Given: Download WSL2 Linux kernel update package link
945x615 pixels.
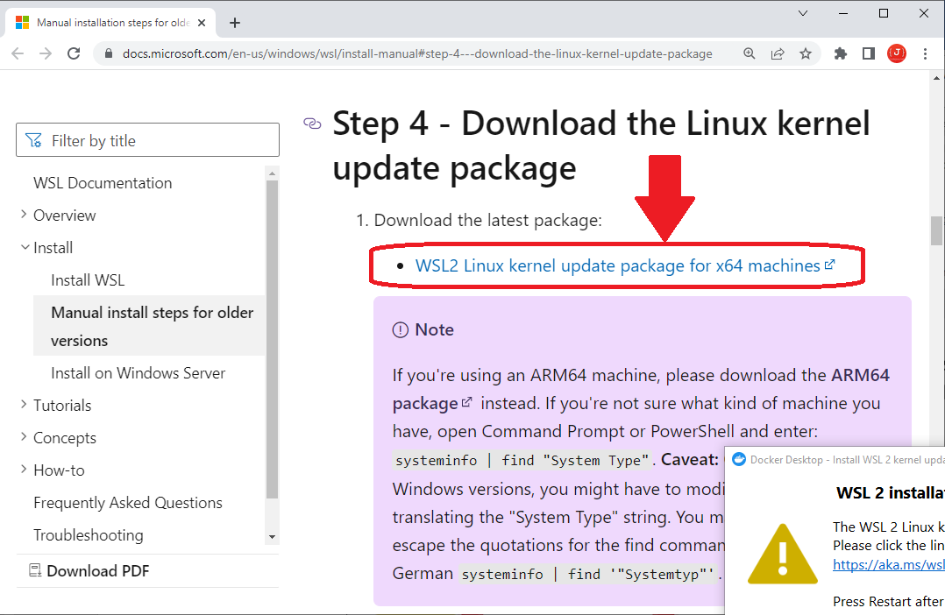Looking at the screenshot, I should [624, 265].
